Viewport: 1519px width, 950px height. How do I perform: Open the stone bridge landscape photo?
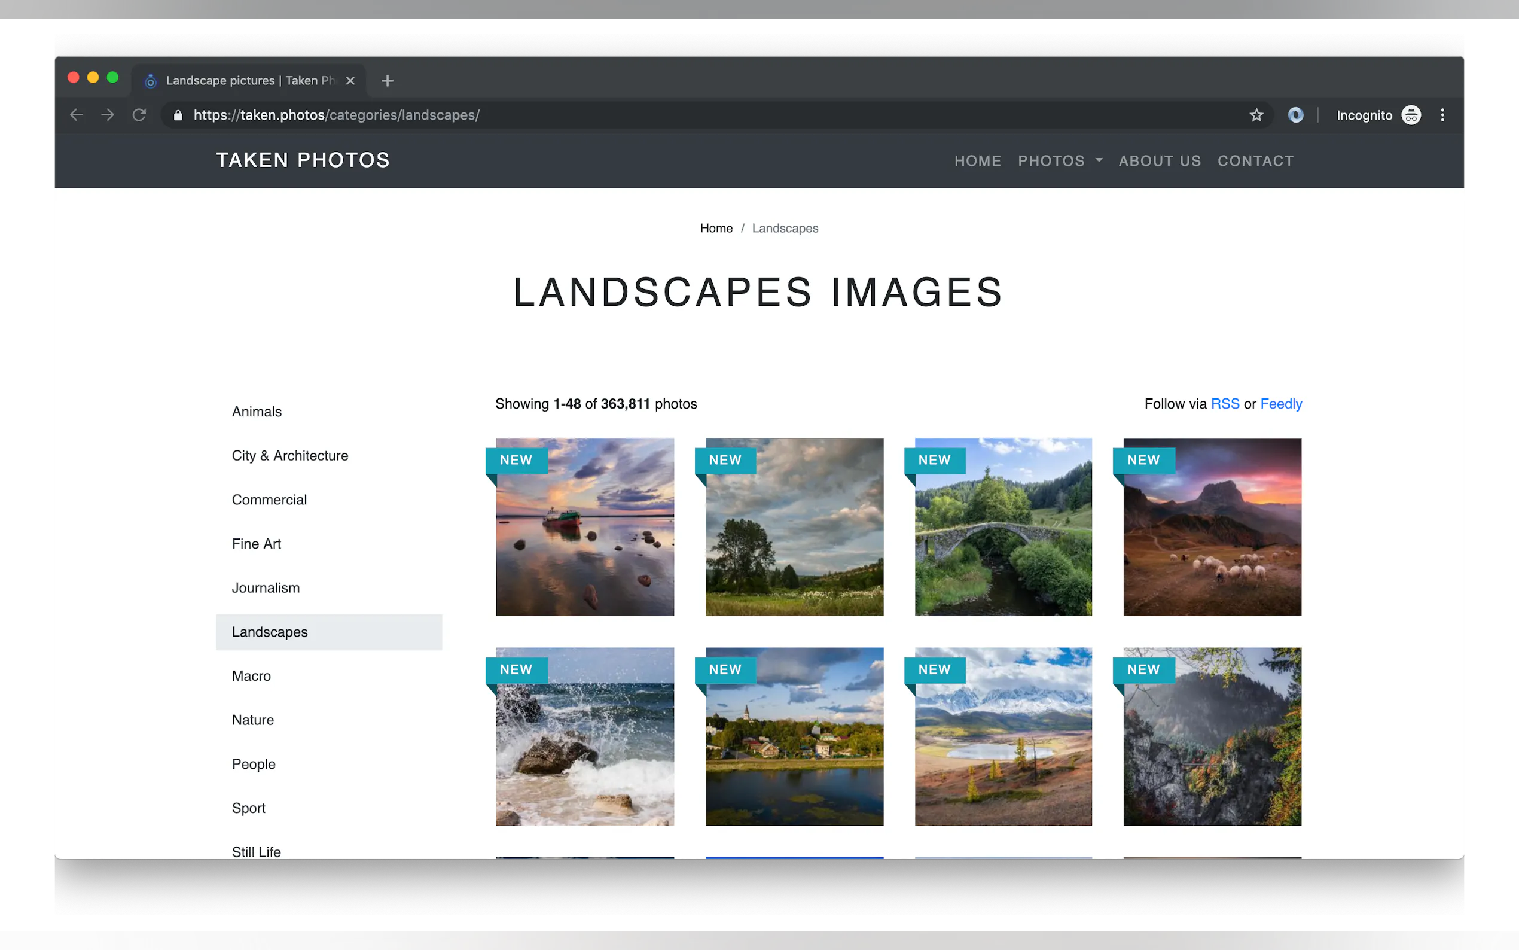[x=1003, y=527]
